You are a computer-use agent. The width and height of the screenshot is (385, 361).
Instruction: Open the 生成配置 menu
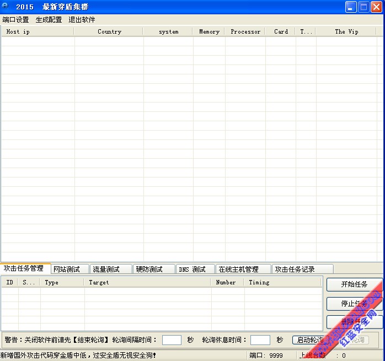(49, 20)
